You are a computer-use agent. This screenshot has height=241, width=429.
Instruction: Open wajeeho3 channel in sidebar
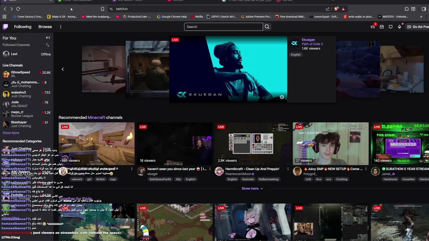(26, 94)
